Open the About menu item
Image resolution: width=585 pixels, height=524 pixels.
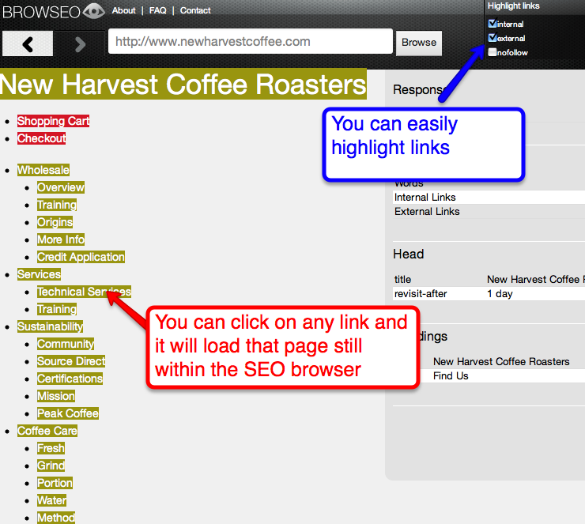[123, 10]
